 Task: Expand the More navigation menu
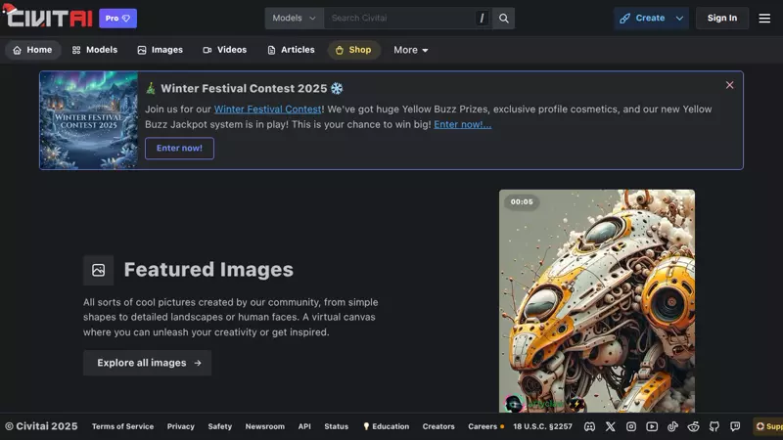[x=411, y=50]
